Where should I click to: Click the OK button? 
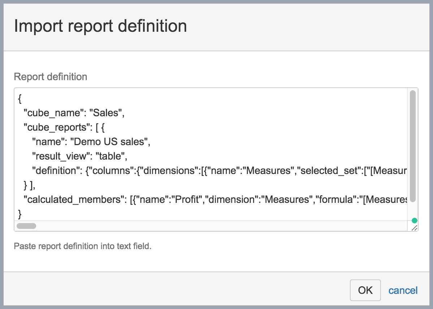tap(365, 290)
